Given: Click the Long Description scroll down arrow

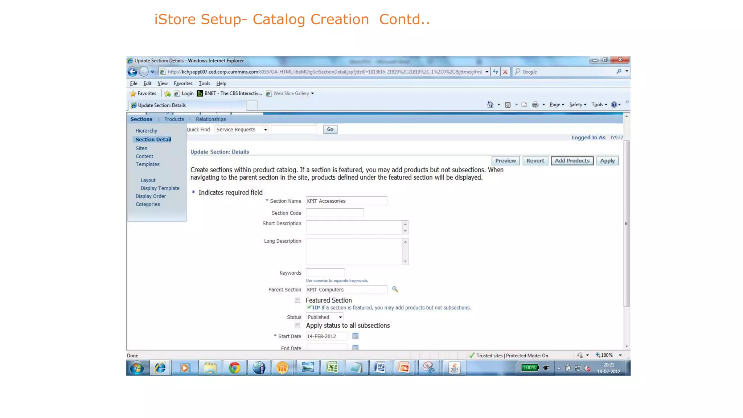Looking at the screenshot, I should click(x=405, y=261).
